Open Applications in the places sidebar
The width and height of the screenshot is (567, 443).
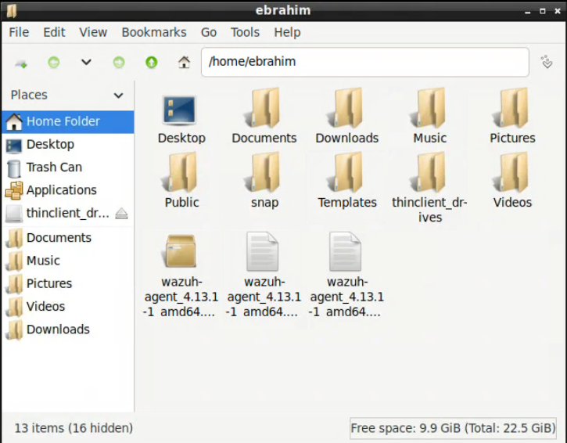pos(61,190)
